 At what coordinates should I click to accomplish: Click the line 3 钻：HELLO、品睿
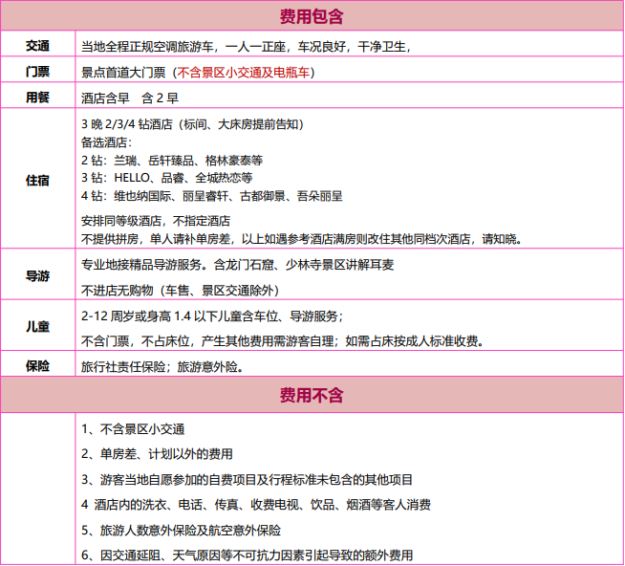tap(167, 178)
